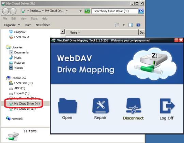Open the HyperV (F:) drive
Viewport: 184px width, 143px height.
(22, 93)
